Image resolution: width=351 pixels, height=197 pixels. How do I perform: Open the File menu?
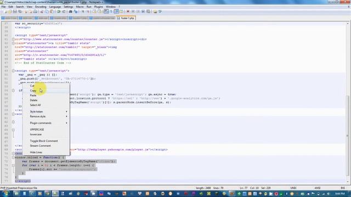pyautogui.click(x=3, y=7)
